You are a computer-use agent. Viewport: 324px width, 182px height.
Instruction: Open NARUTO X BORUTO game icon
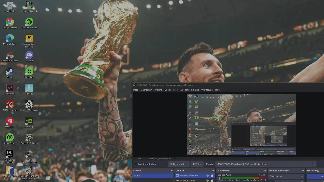(29, 173)
